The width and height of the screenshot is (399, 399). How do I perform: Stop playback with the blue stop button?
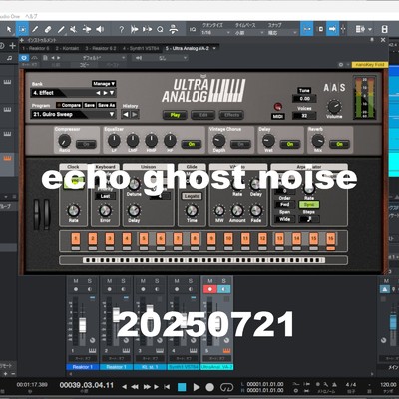[182, 387]
